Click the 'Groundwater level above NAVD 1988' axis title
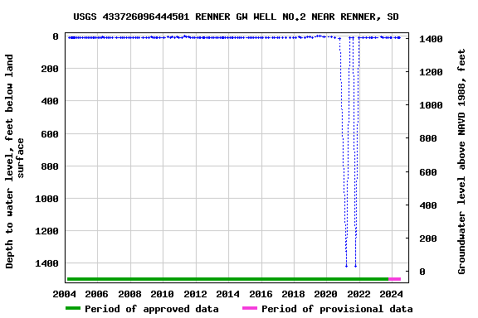Image resolution: width=478 pixels, height=318 pixels. coord(461,161)
